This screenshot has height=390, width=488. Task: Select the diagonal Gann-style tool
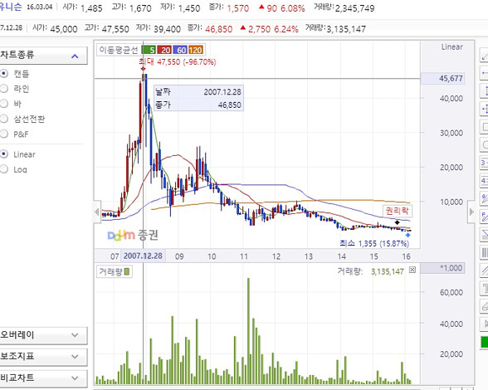(x=485, y=234)
